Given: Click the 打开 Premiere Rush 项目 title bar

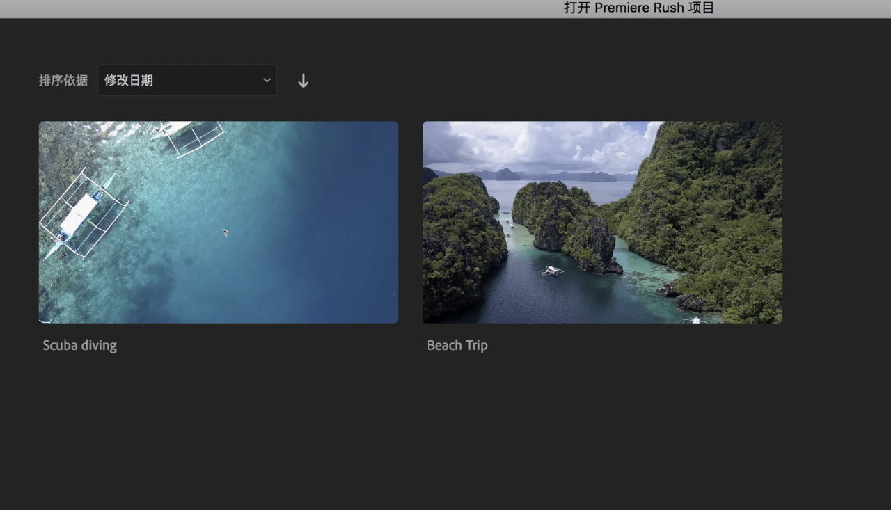Looking at the screenshot, I should point(638,8).
